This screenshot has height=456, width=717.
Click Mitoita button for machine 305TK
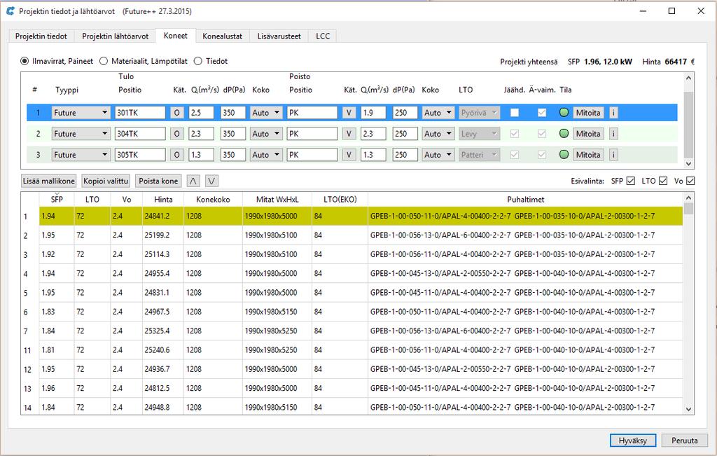point(588,155)
